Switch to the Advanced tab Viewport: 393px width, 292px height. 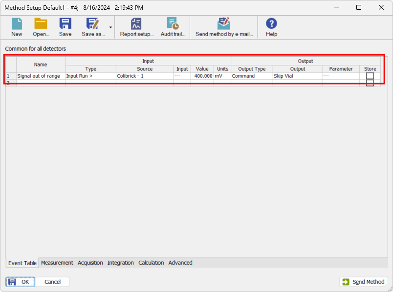[x=180, y=263]
